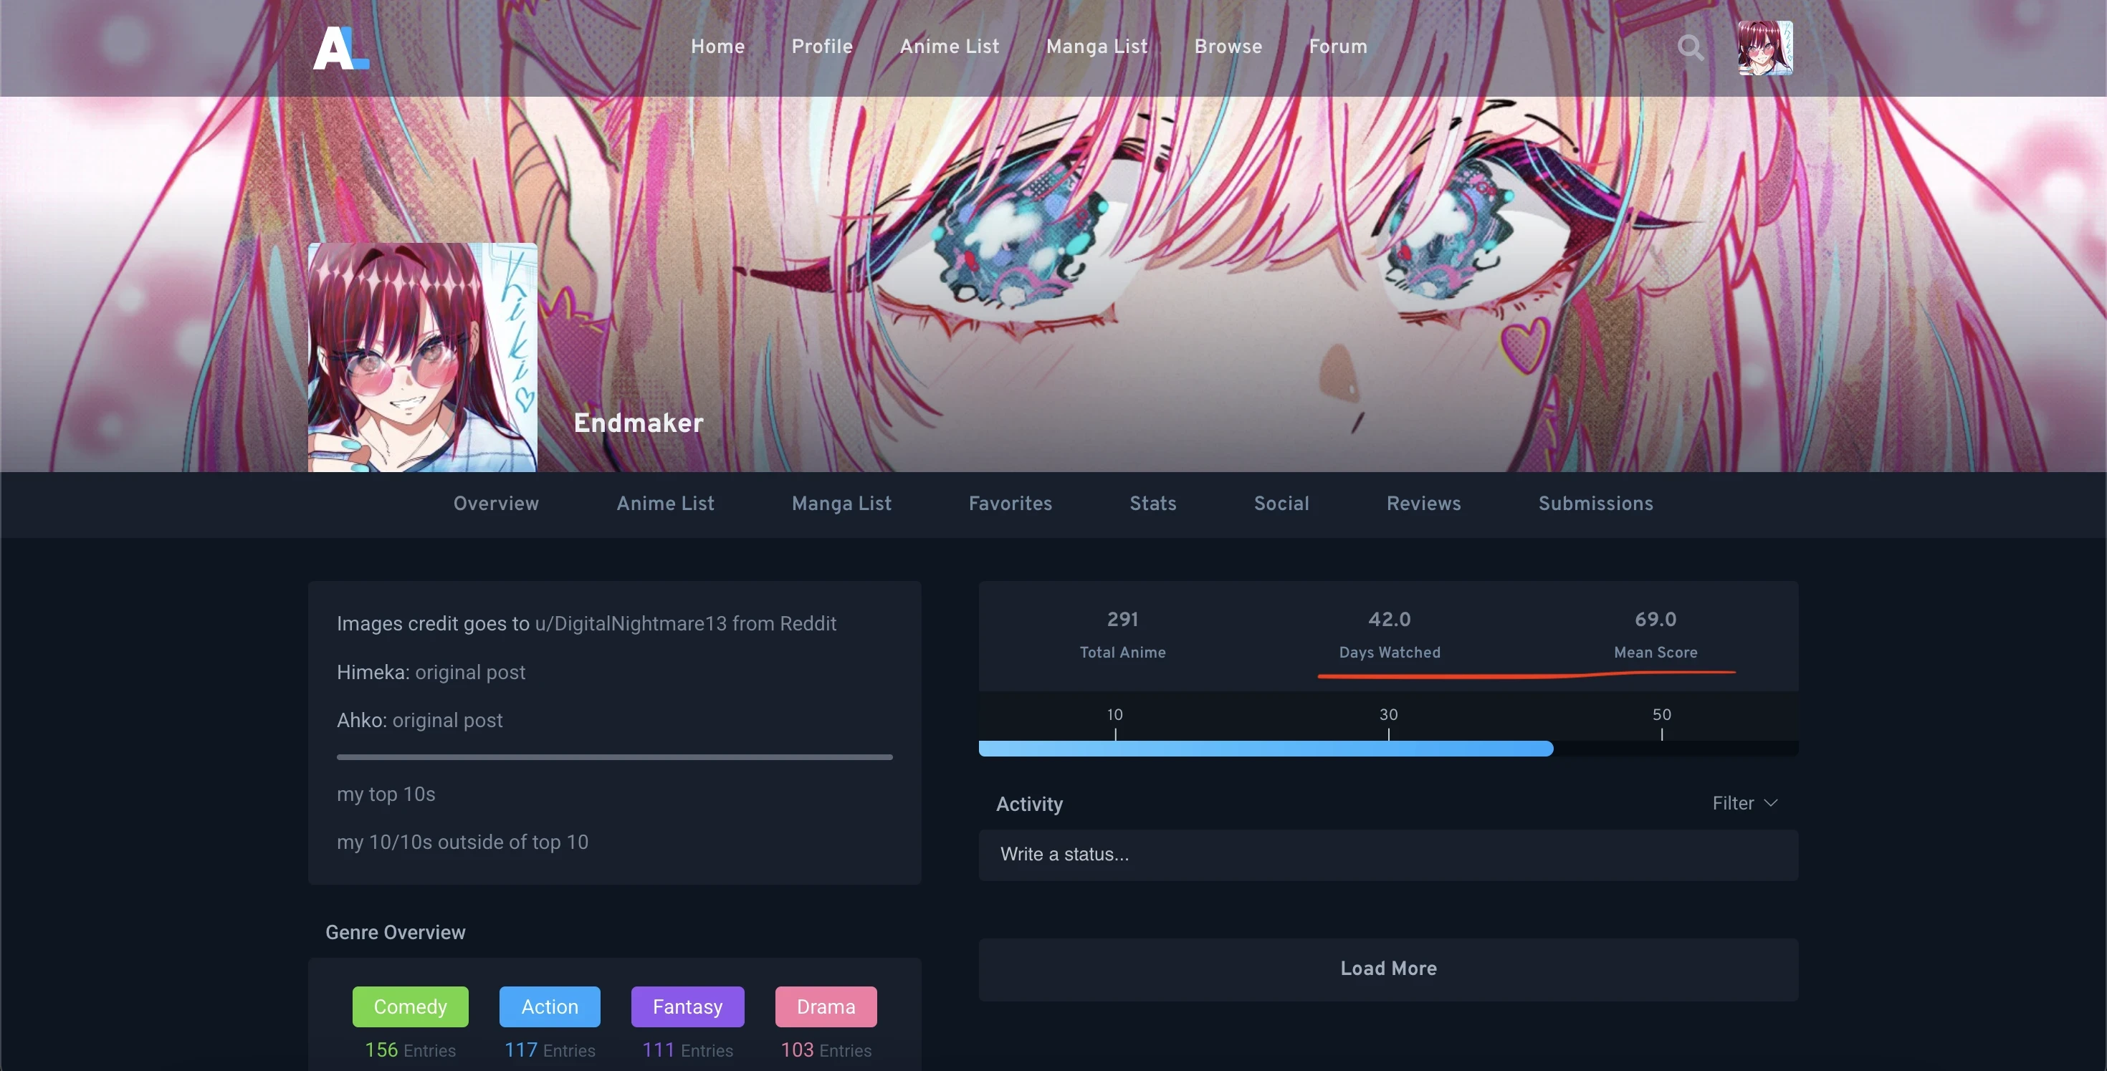Open the u/DigitalNightmare13 from Reddit link

(685, 624)
